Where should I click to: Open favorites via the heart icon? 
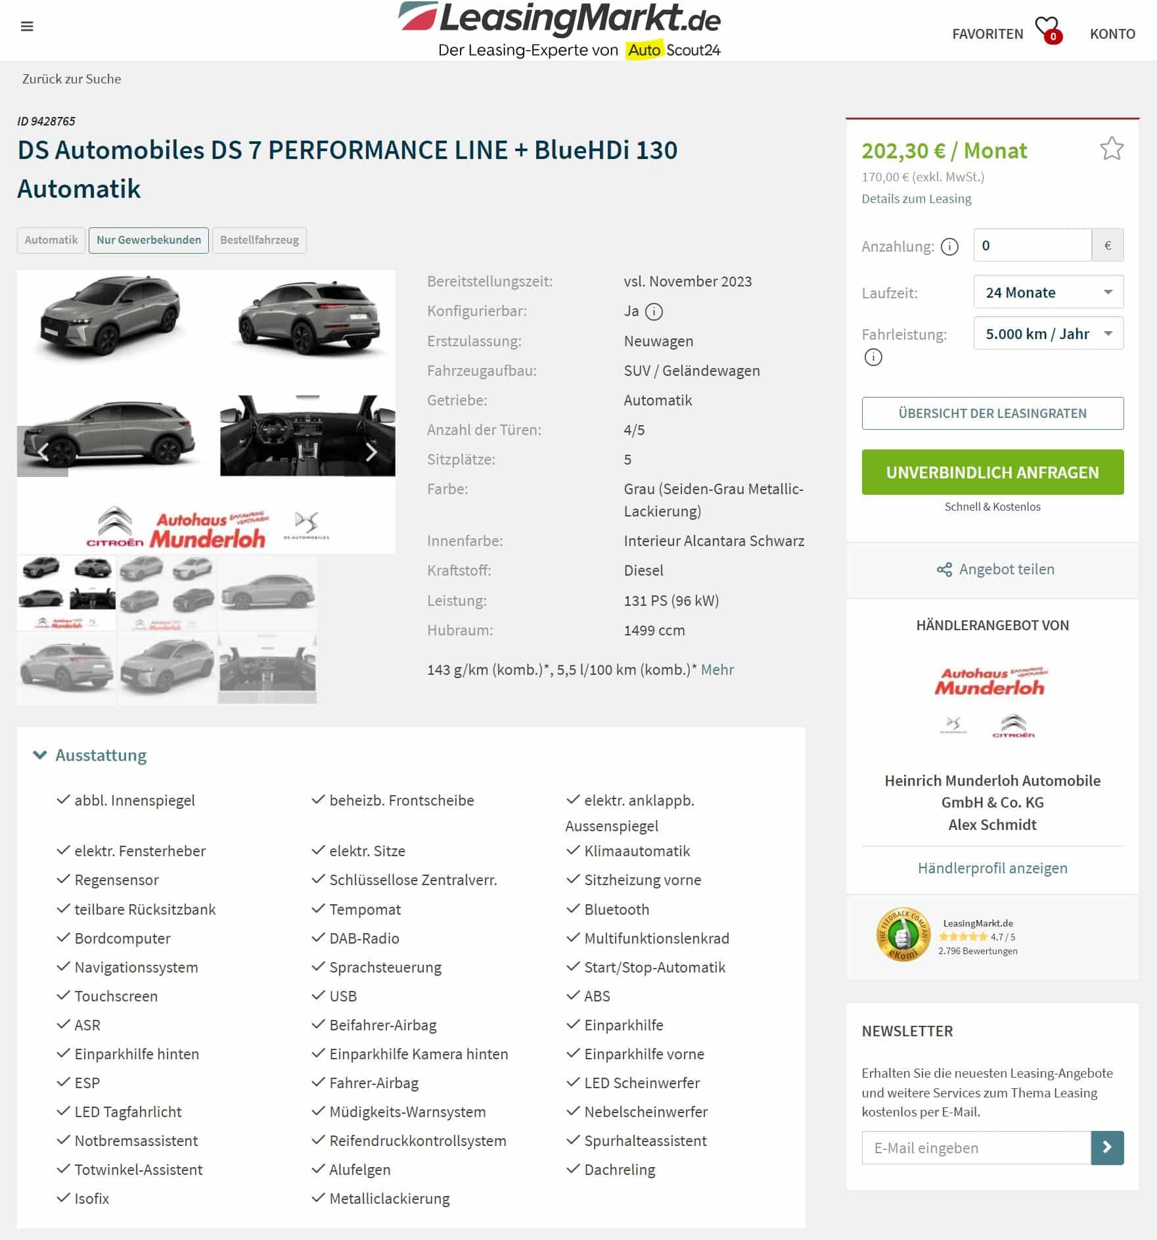coord(1047,30)
